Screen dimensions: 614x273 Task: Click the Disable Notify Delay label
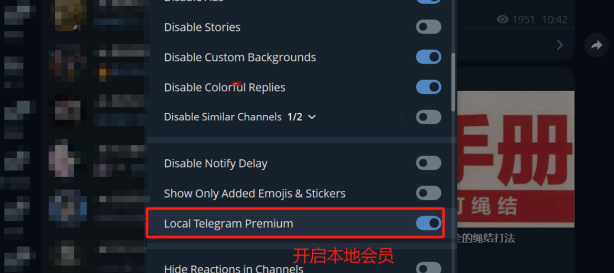tap(216, 163)
